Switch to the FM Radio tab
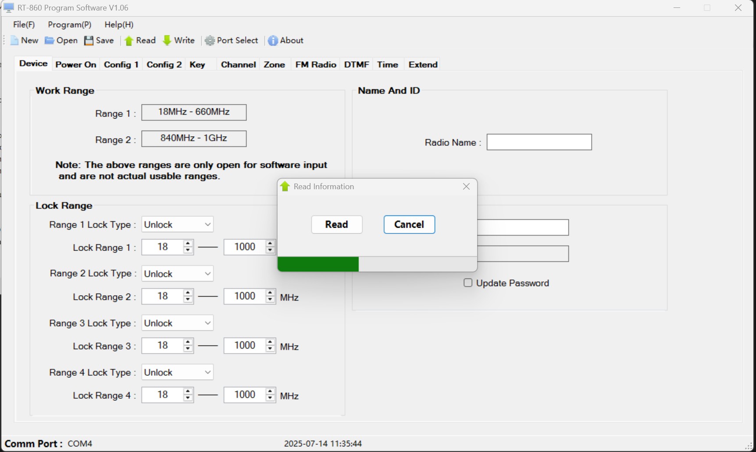 (316, 64)
